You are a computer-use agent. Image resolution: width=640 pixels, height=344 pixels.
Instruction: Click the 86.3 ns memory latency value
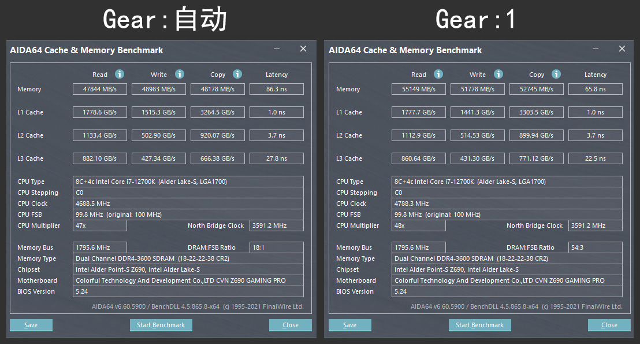pyautogui.click(x=276, y=89)
